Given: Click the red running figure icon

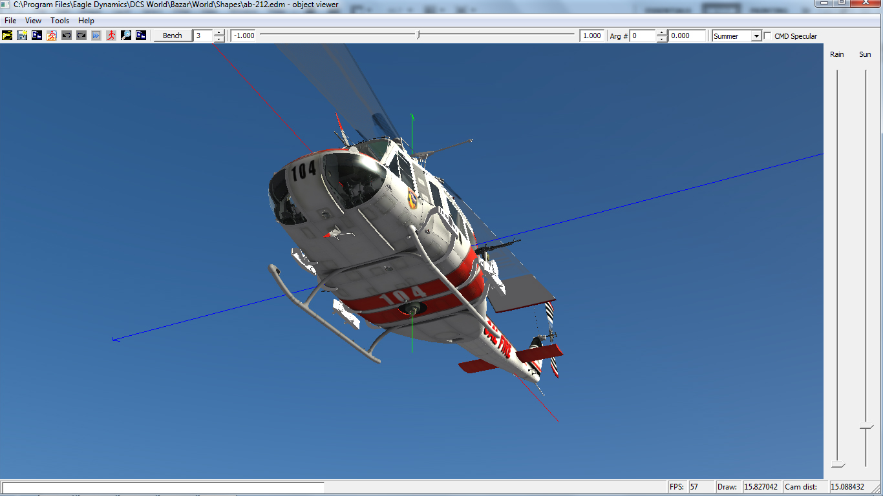Looking at the screenshot, I should [x=111, y=36].
